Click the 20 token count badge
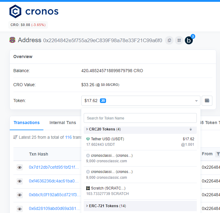The image size is (220, 213). (x=103, y=101)
